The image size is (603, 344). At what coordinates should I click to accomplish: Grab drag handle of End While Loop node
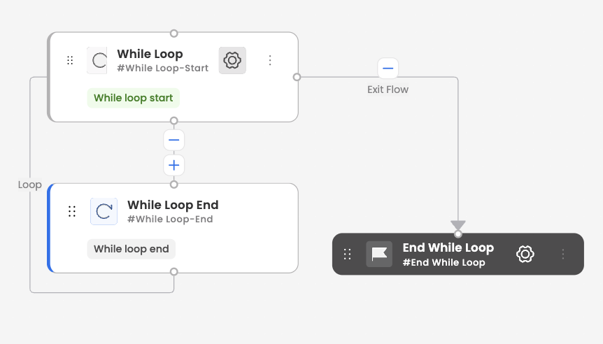pos(347,254)
